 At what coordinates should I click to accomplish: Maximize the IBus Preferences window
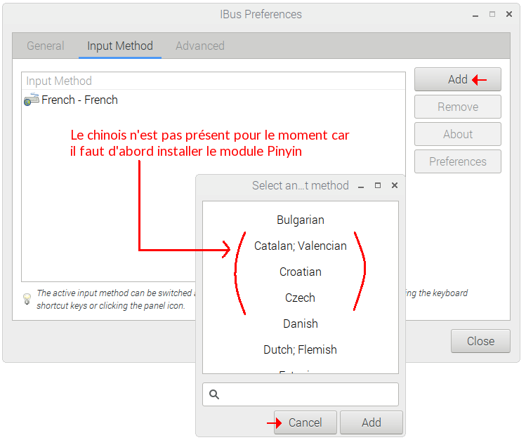click(x=492, y=14)
